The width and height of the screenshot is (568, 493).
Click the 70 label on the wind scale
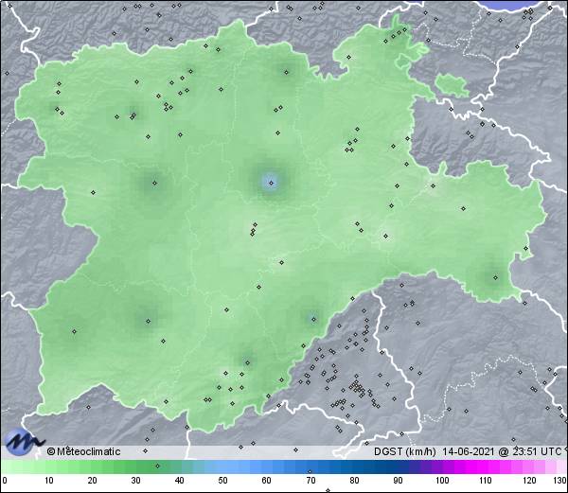pos(311,481)
